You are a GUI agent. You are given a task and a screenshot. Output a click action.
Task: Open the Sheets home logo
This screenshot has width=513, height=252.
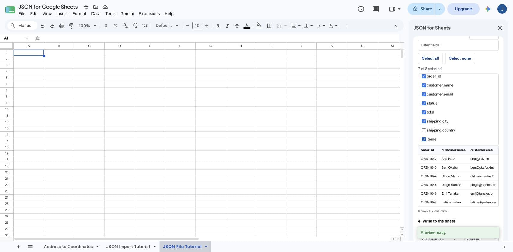coord(10,10)
